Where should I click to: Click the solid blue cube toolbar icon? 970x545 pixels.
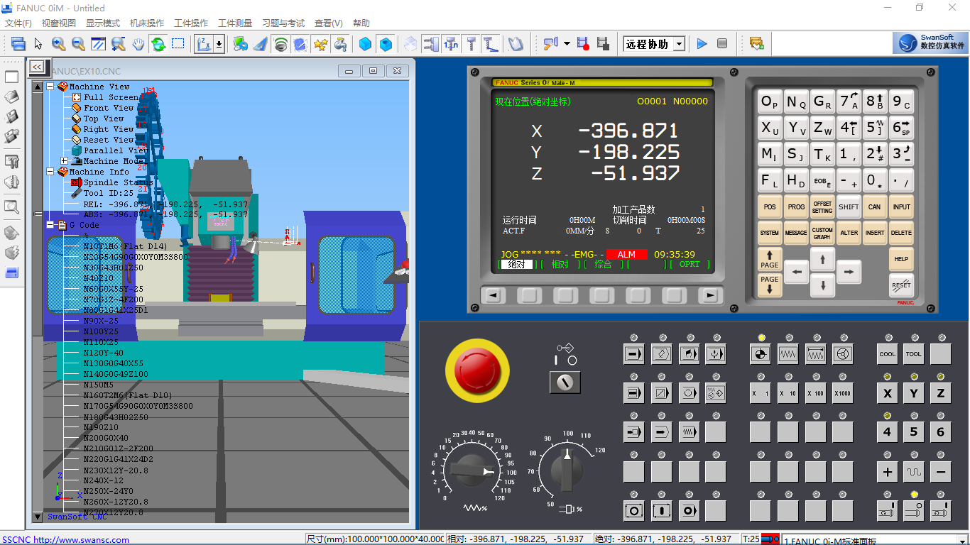[365, 44]
